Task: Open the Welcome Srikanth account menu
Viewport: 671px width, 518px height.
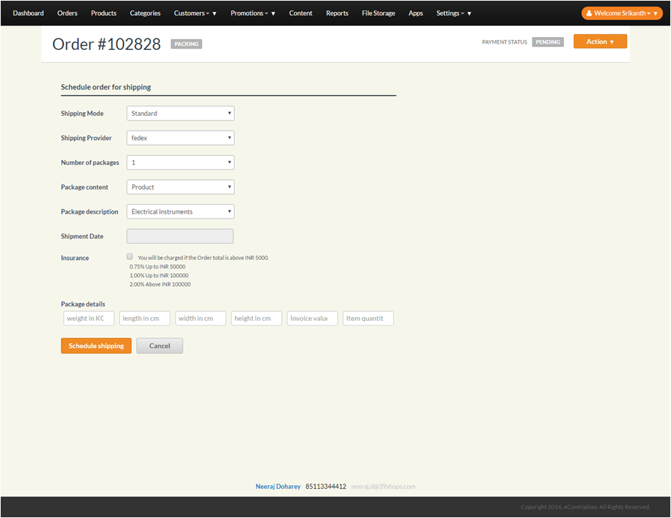Action: point(622,14)
